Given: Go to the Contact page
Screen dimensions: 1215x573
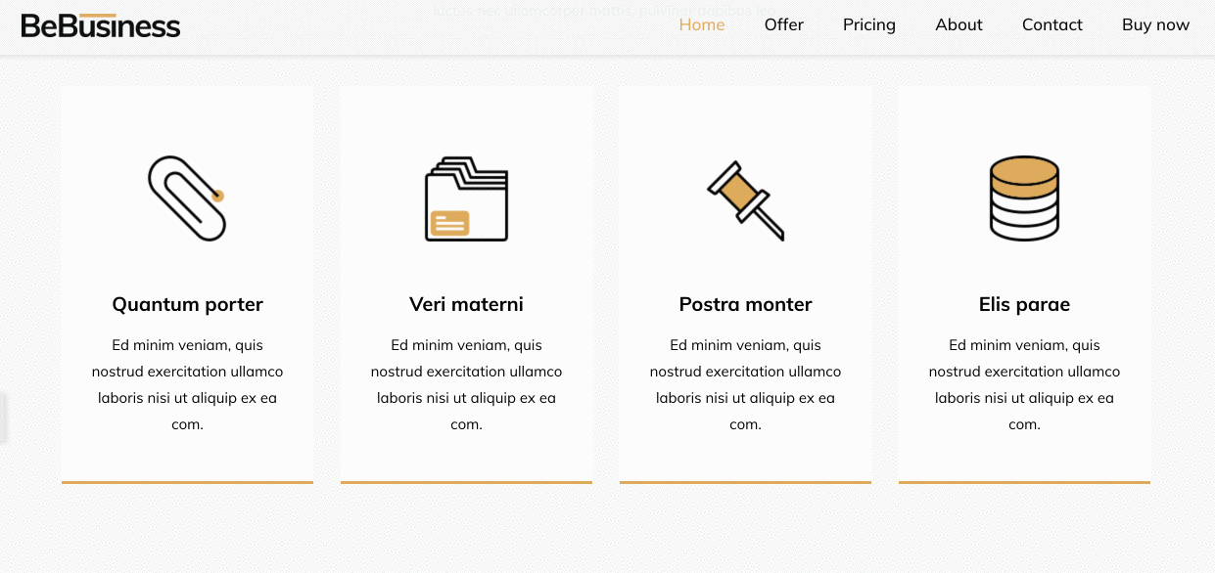Looking at the screenshot, I should tap(1051, 24).
